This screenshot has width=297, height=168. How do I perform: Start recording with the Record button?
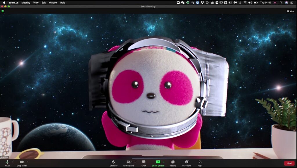pos(173,163)
